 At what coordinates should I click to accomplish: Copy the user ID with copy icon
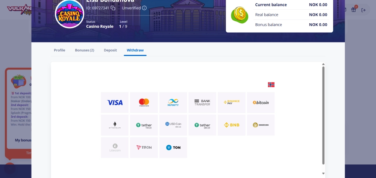point(113,8)
